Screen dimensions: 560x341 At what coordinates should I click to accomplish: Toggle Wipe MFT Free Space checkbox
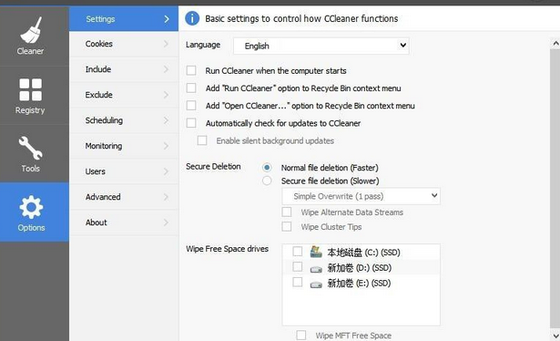coord(301,336)
